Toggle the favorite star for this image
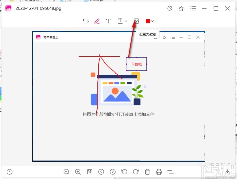Image resolution: width=237 pixels, height=179 pixels. pyautogui.click(x=181, y=8)
